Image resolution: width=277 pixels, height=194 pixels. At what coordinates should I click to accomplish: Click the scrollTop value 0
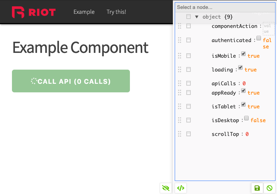247,134
